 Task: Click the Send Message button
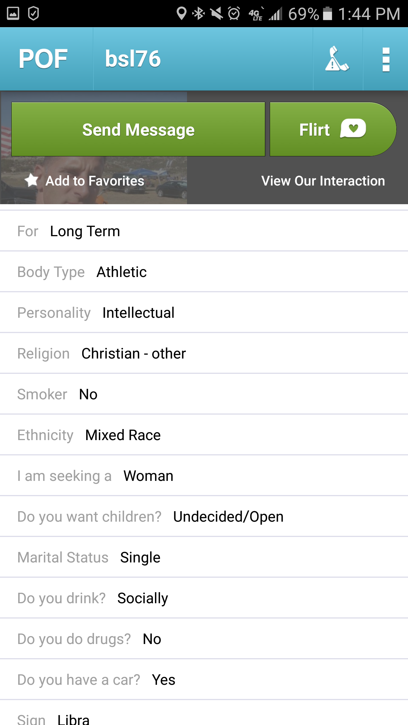138,129
